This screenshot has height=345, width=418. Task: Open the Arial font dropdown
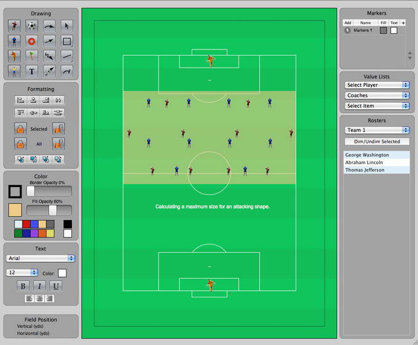[41, 258]
